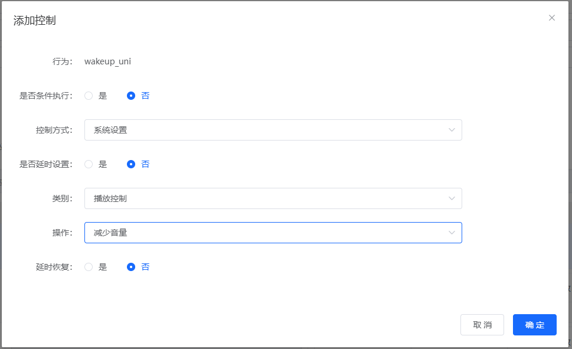Viewport: 572px width, 349px height.
Task: Choose 否 for 是否延时设置
Action: pos(132,164)
